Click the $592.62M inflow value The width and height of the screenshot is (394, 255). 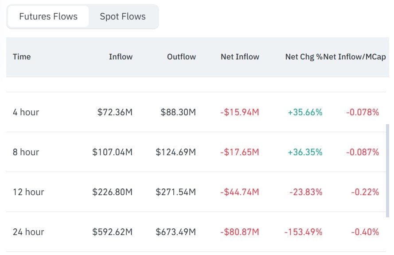click(x=112, y=232)
